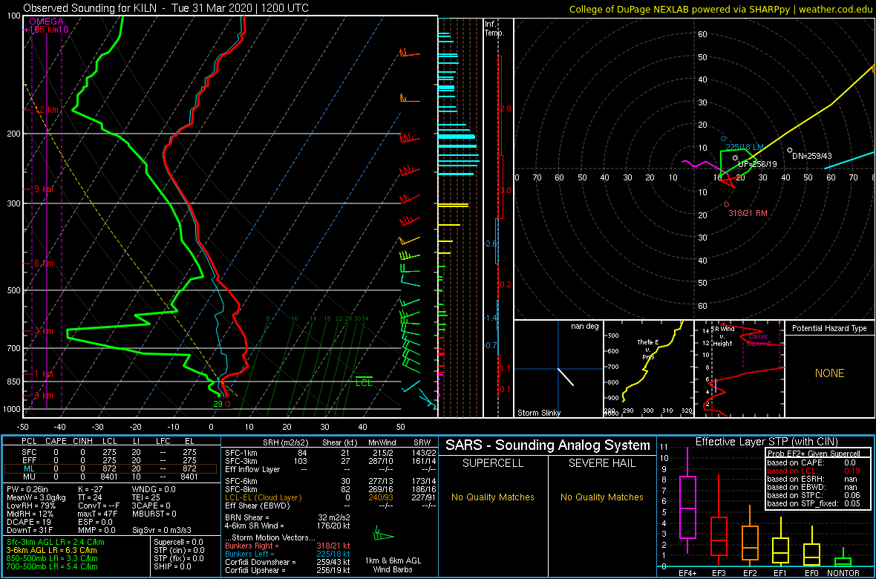Click the '4-6km SR Wind =' line
The width and height of the screenshot is (876, 579).
point(287,524)
